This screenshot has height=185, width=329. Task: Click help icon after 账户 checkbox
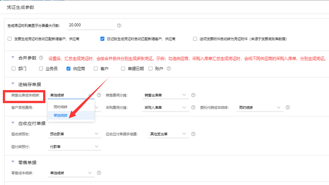pos(167,69)
